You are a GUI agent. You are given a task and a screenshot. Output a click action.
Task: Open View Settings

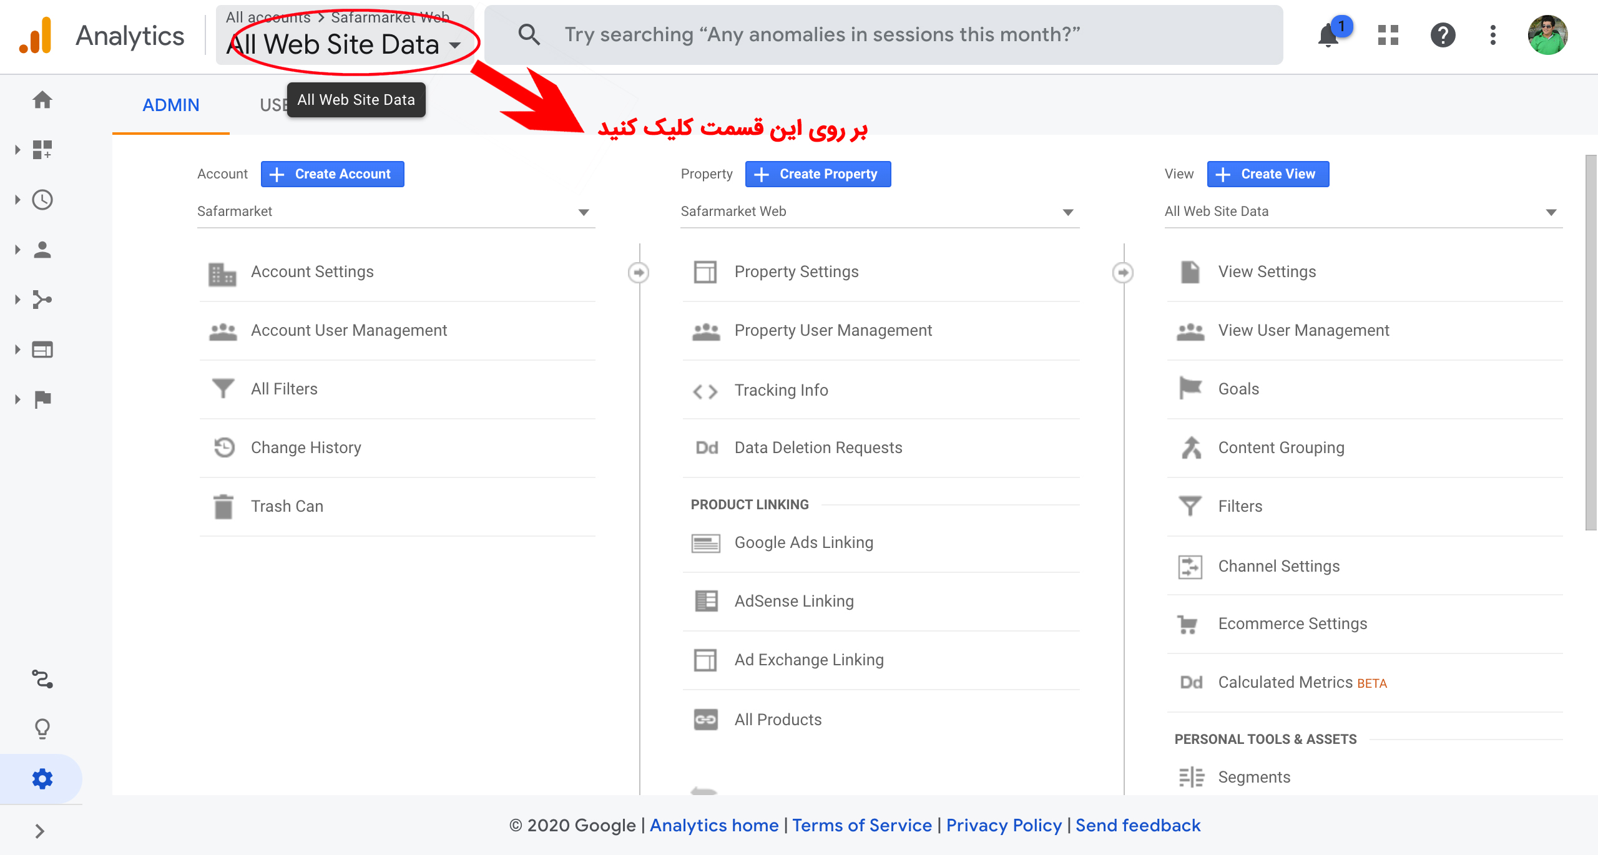1365,272
